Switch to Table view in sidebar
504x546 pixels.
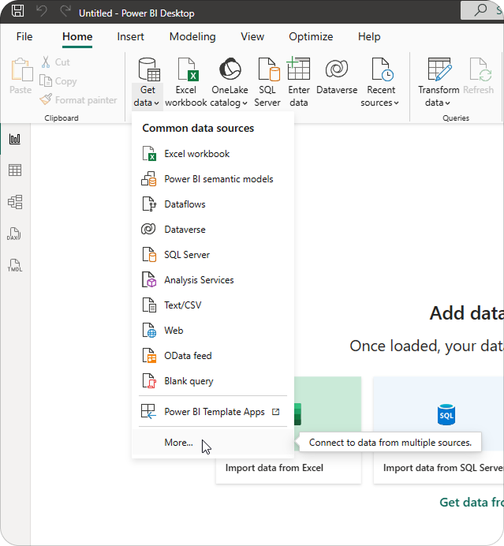pyautogui.click(x=15, y=170)
